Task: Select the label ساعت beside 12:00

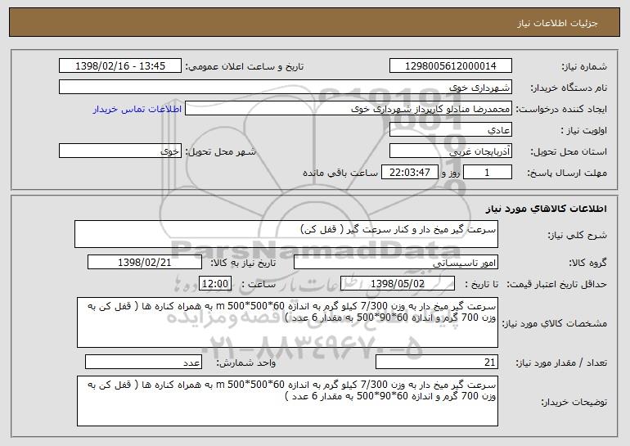Action: [259, 285]
